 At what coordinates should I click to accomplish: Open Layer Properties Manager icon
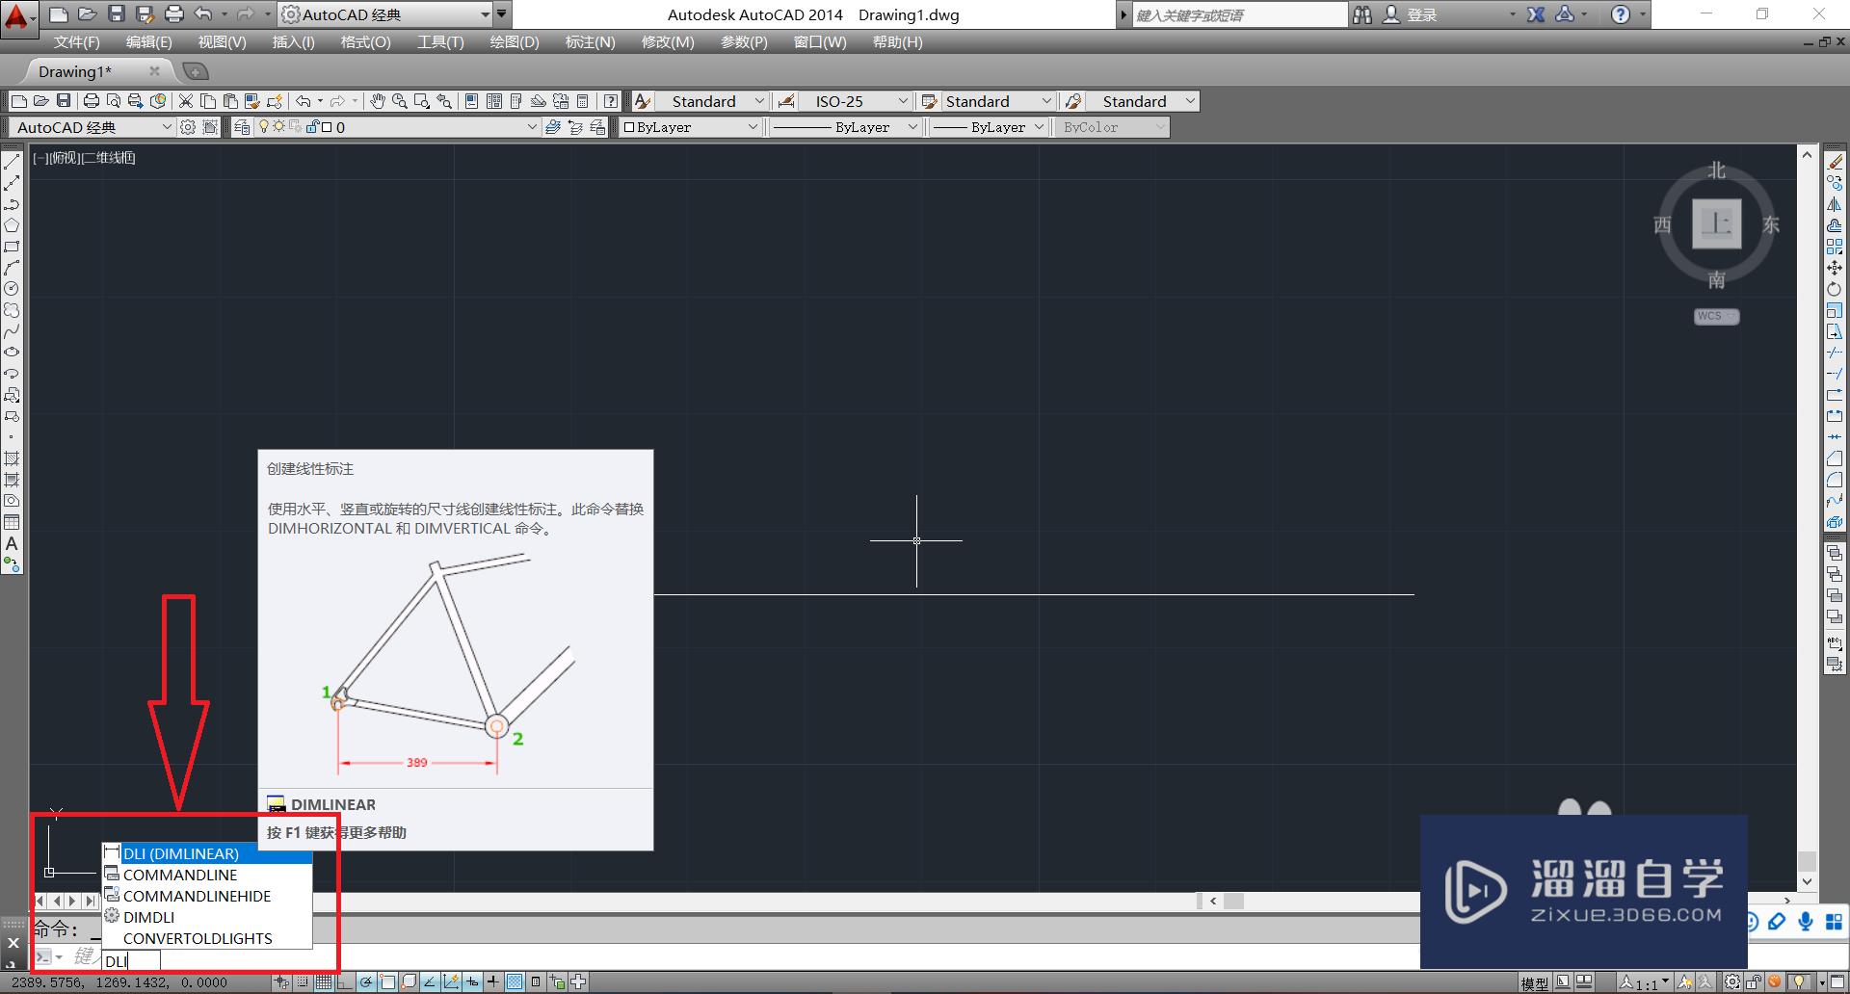tap(242, 127)
